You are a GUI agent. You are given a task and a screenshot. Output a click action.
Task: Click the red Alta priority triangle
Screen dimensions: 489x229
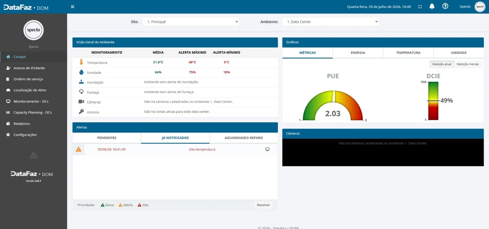139,205
